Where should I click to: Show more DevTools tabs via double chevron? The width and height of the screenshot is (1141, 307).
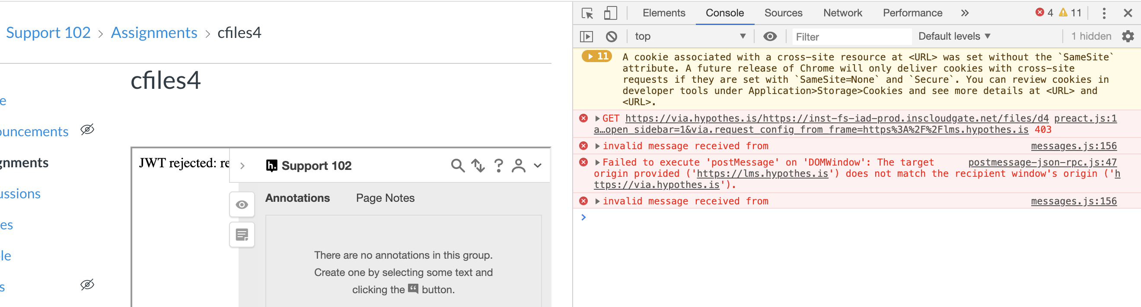pyautogui.click(x=965, y=13)
